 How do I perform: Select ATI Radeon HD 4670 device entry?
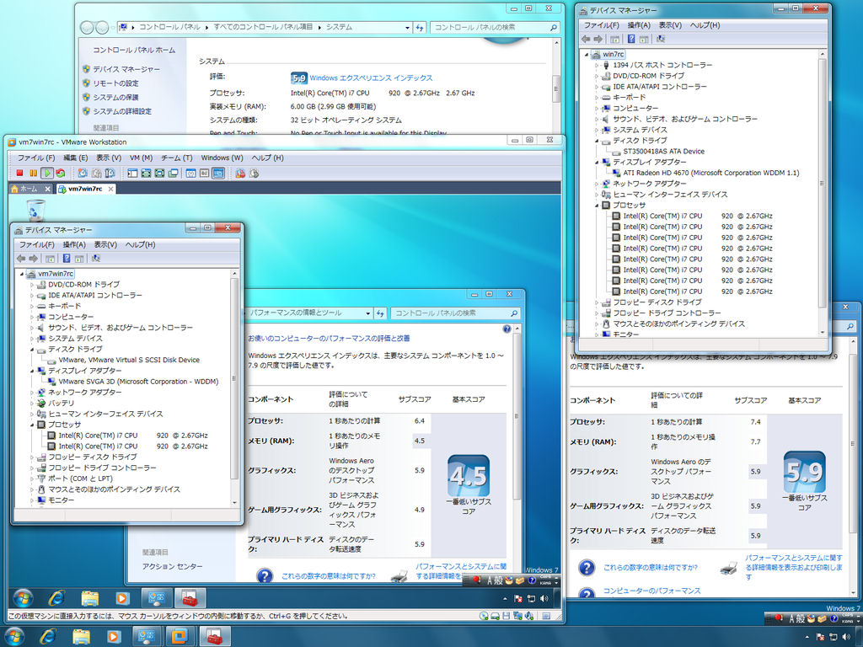[x=711, y=173]
